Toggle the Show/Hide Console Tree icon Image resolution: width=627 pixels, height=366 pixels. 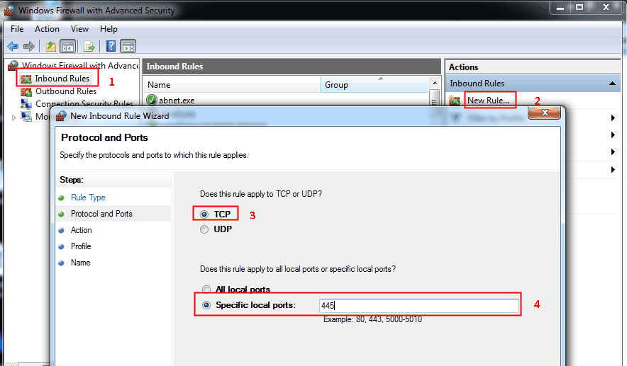tap(68, 46)
